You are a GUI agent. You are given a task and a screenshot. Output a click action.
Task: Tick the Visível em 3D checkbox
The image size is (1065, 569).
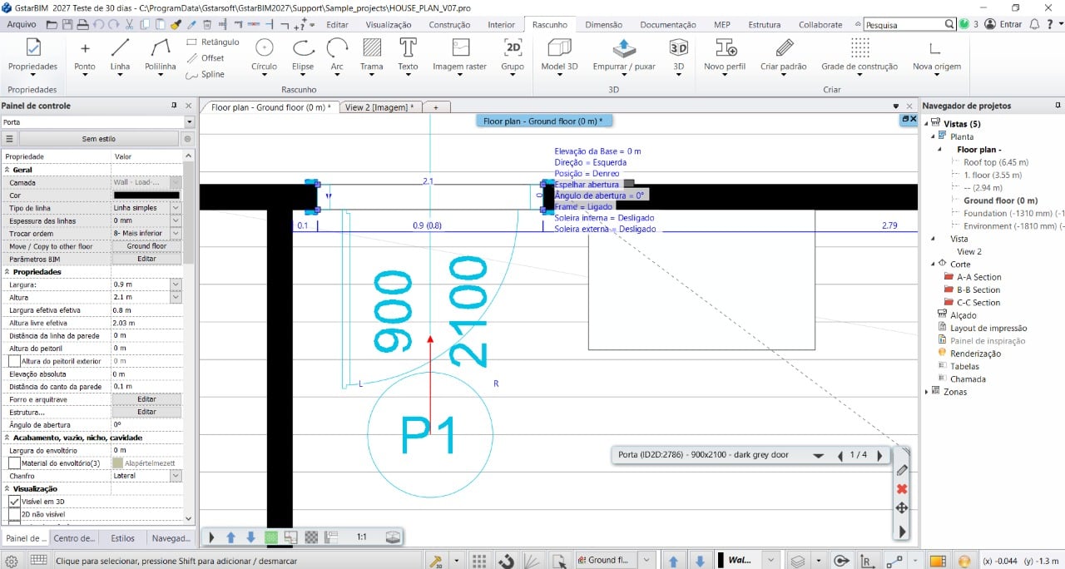click(15, 502)
